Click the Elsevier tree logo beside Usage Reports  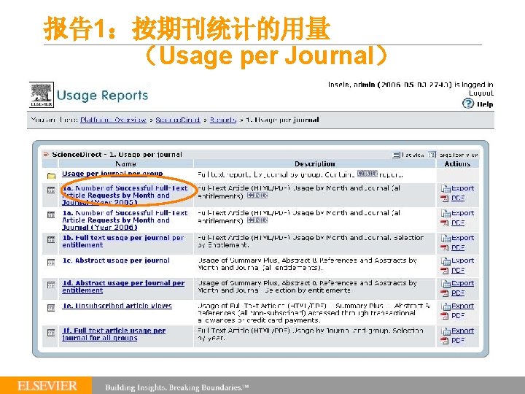pos(42,95)
